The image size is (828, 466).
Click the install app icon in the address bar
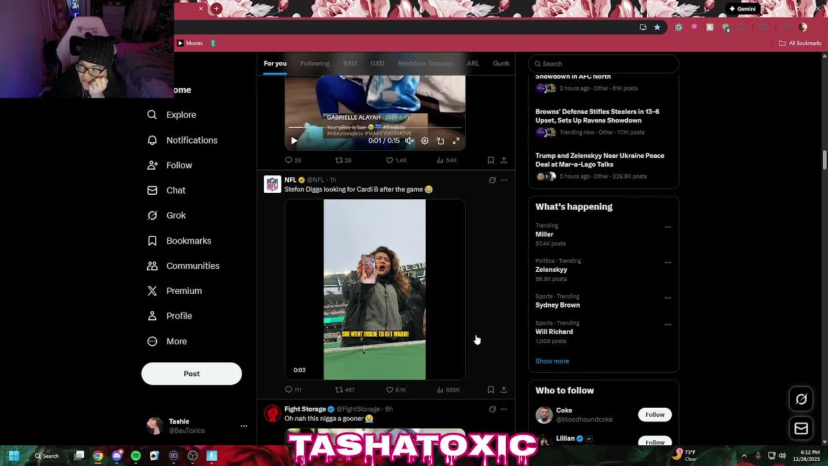643,27
